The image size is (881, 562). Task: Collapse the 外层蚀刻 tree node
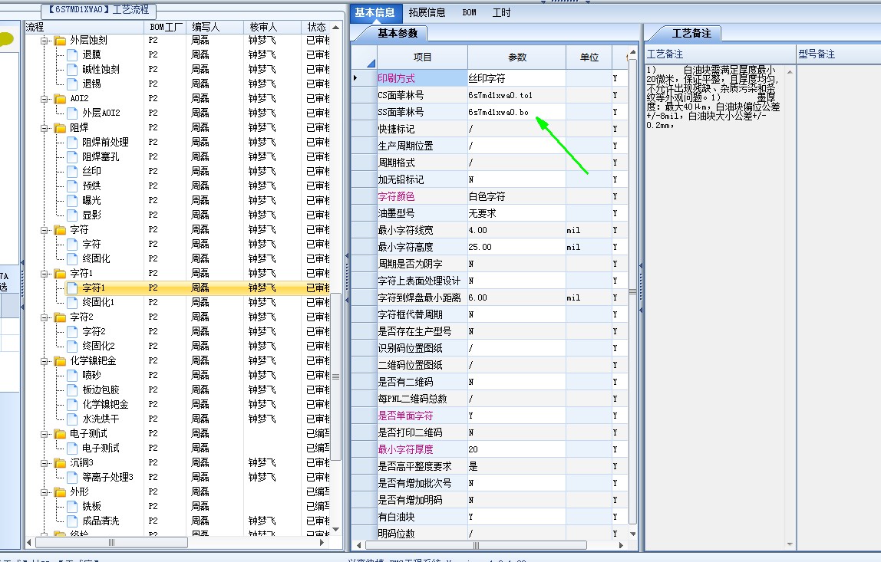(45, 41)
